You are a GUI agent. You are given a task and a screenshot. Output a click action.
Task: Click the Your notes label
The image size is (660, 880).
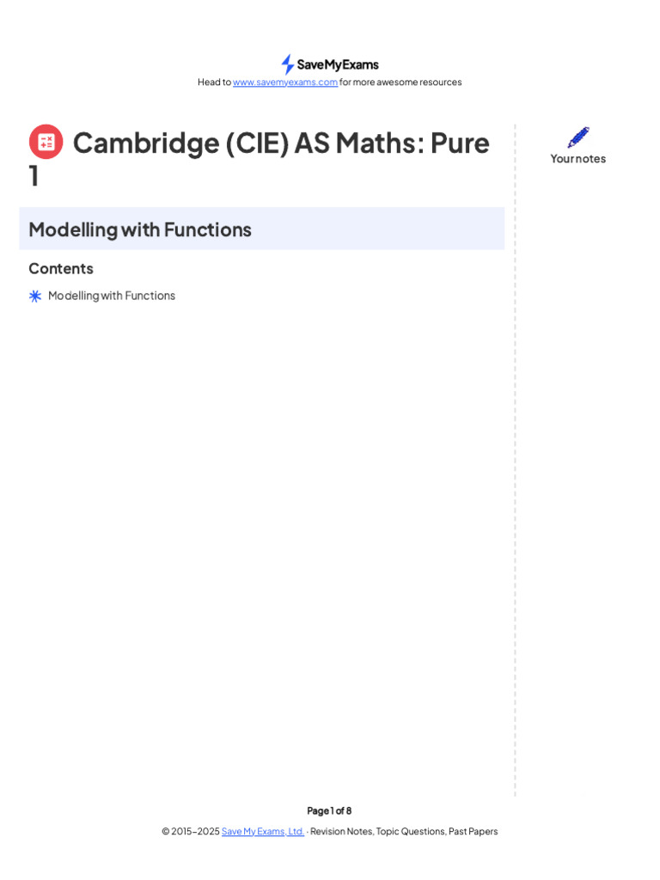578,158
